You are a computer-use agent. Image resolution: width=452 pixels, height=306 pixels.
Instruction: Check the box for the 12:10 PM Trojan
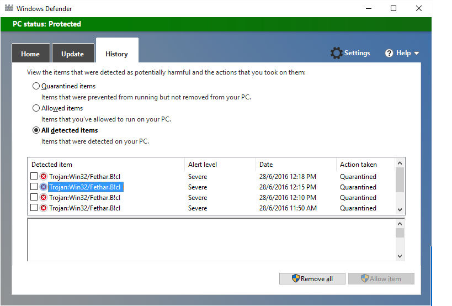pyautogui.click(x=34, y=197)
